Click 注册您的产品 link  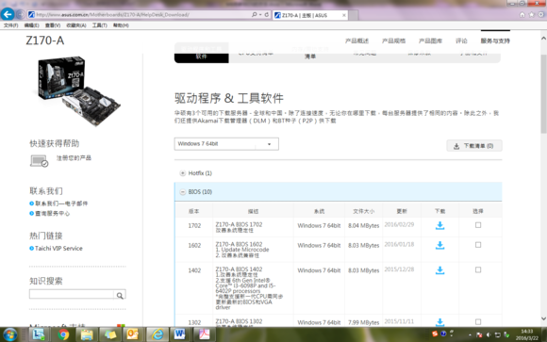tap(74, 158)
